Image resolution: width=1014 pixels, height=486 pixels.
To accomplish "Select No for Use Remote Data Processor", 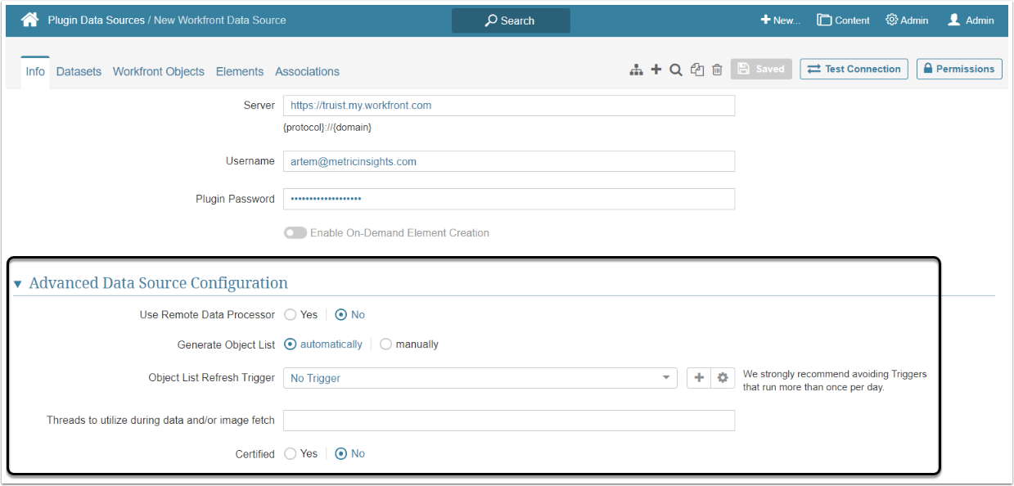I will click(341, 314).
